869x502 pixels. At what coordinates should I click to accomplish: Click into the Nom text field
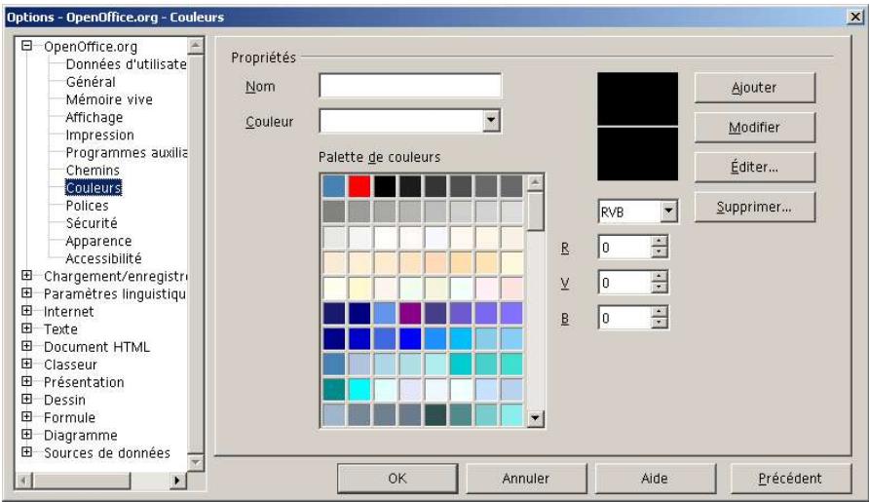(x=410, y=86)
